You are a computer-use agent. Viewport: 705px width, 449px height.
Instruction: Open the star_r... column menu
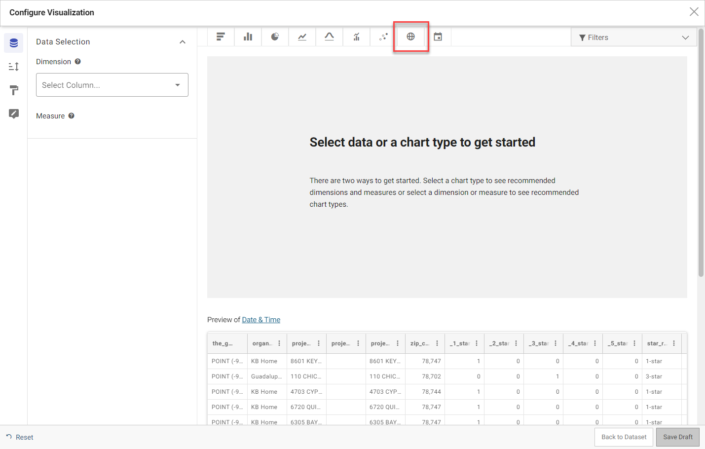[x=674, y=343]
